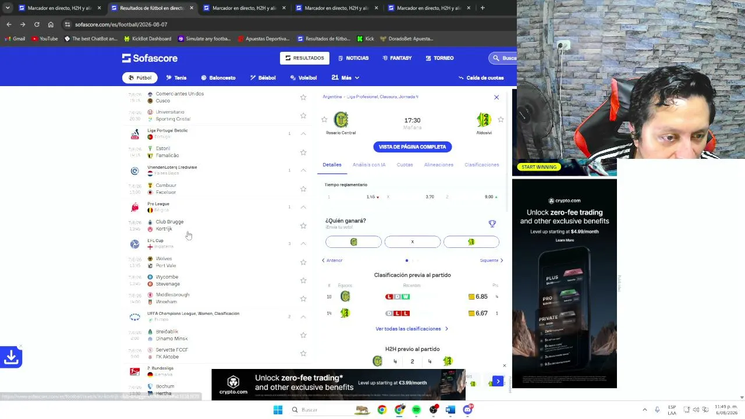The image size is (745, 419).
Task: Star the Middlesbrough vs Wrexham match
Action: pyautogui.click(x=303, y=299)
